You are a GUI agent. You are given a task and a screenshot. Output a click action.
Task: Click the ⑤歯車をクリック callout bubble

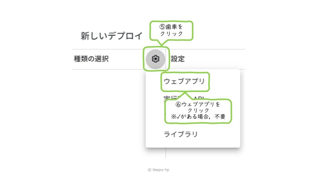click(x=171, y=30)
